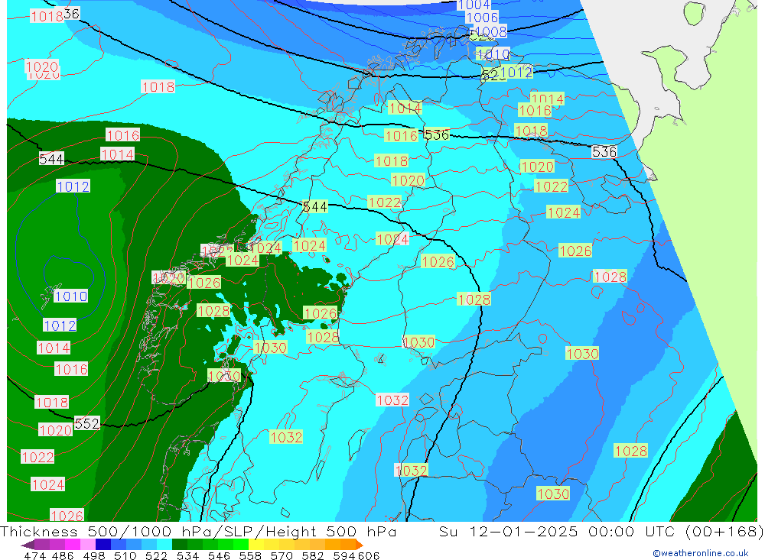This screenshot has width=765, height=560.
Task: Click the 570 legend value
Action: pyautogui.click(x=281, y=555)
